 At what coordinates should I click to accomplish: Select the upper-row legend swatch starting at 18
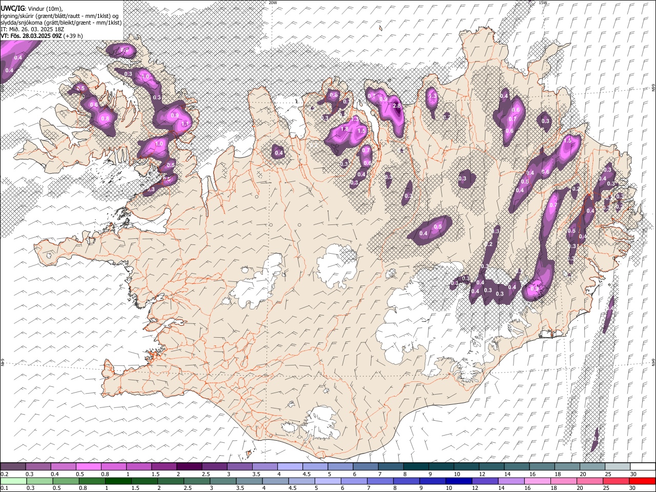tap(567, 466)
